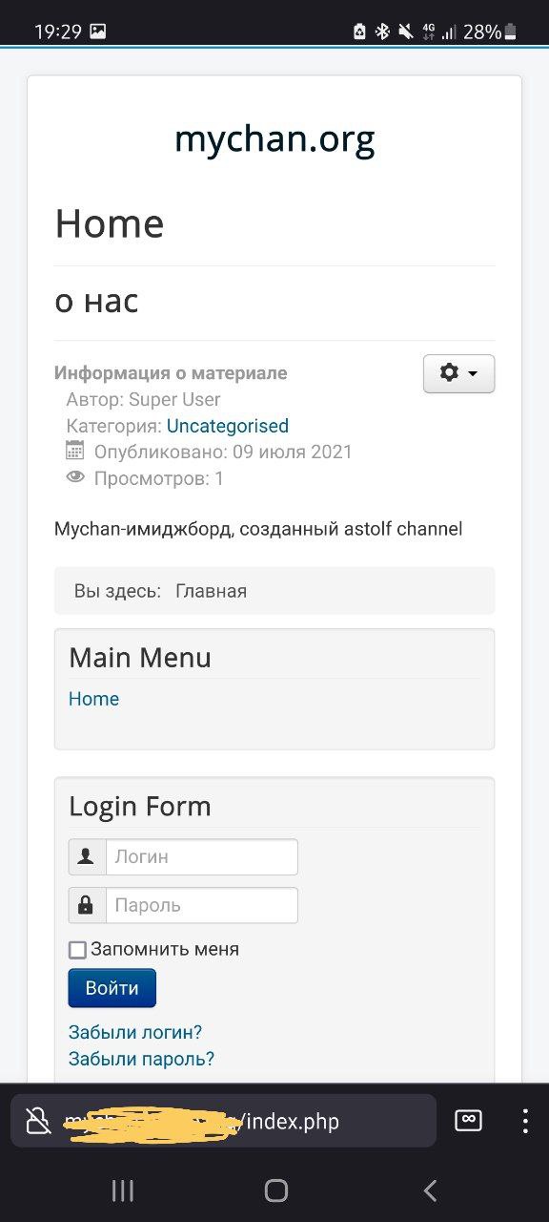The height and width of the screenshot is (1222, 549).
Task: Open the Забыли логин? link
Action: coord(135,1032)
